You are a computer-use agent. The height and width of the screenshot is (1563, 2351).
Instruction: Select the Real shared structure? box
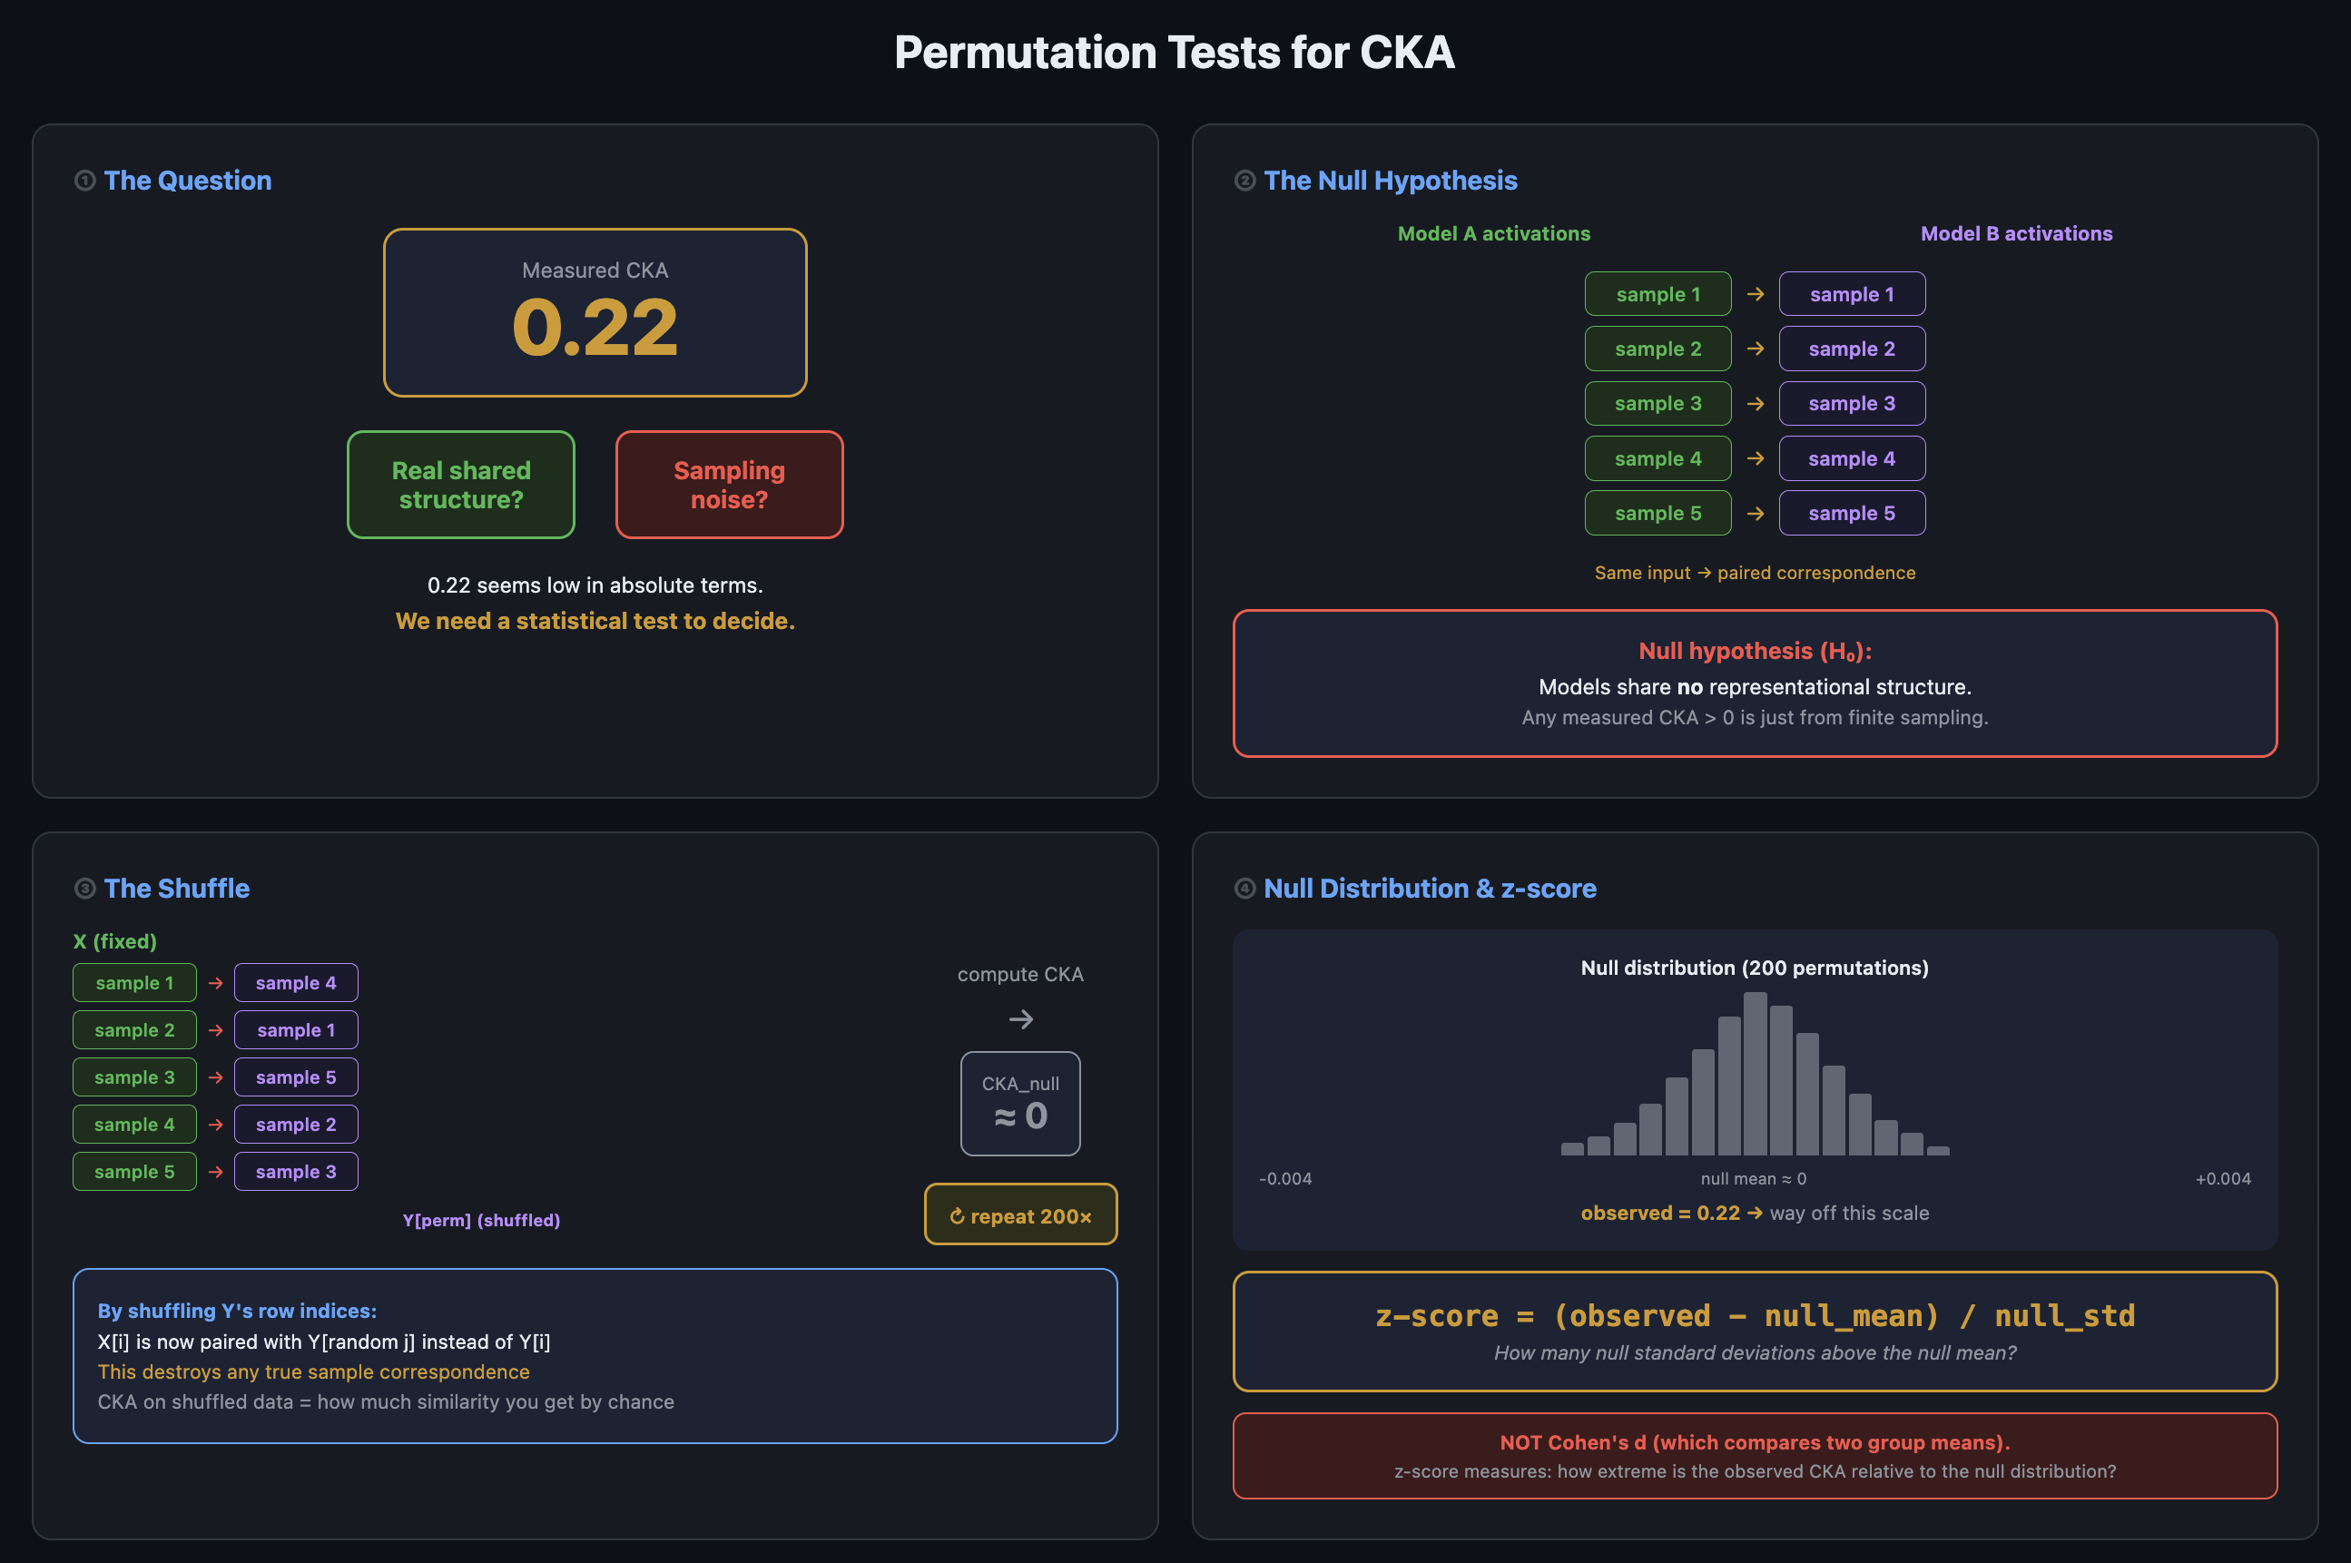tap(460, 485)
